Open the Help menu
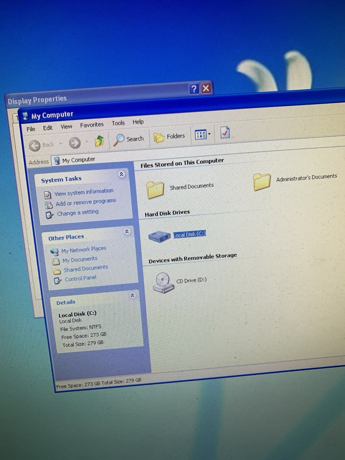The width and height of the screenshot is (345, 460). click(x=138, y=122)
